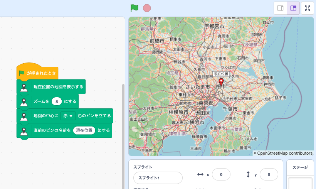The width and height of the screenshot is (316, 189).
Task: Click the green flag to run
Action: (134, 8)
